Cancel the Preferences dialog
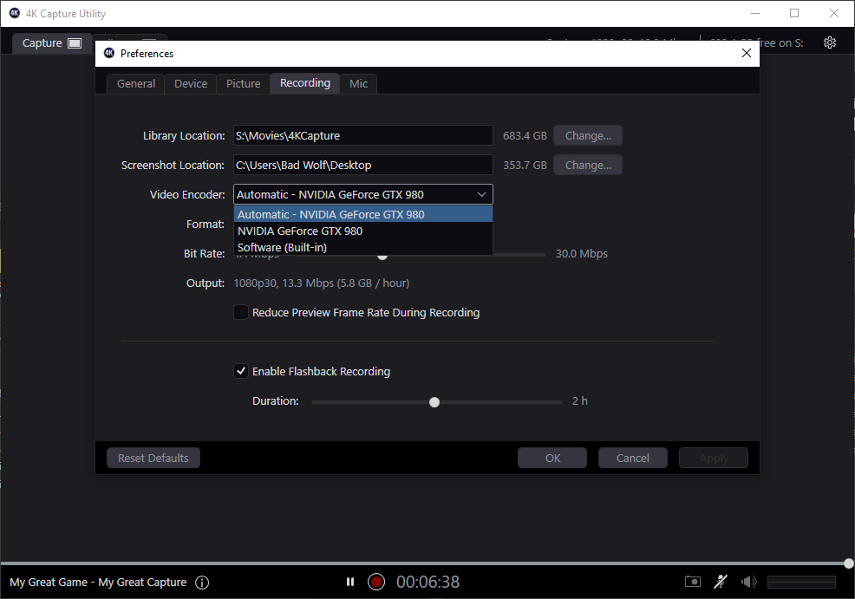Viewport: 855px width, 599px height. coord(632,458)
